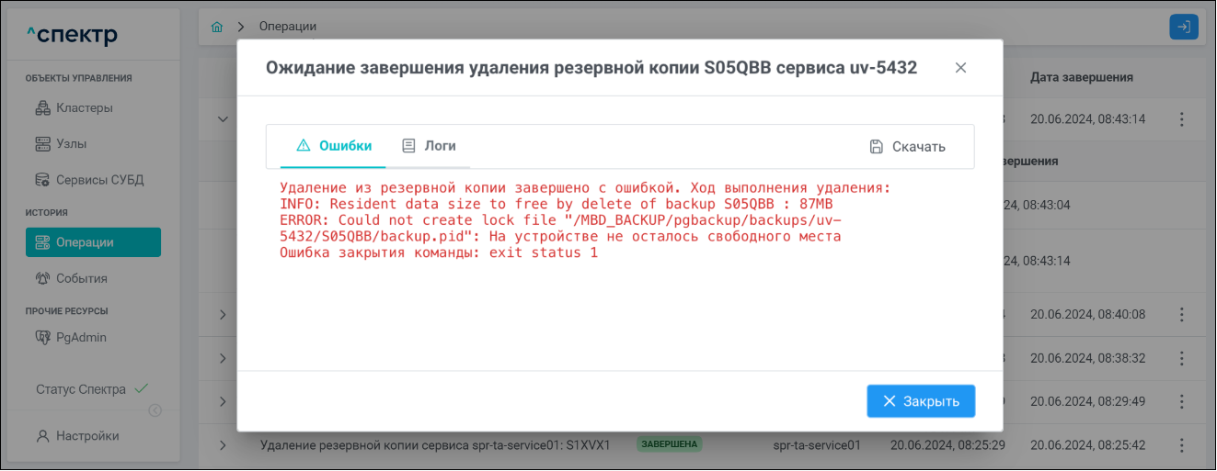Viewport: 1217px width, 471px height.
Task: Click the Настройки user icon
Action: click(42, 436)
